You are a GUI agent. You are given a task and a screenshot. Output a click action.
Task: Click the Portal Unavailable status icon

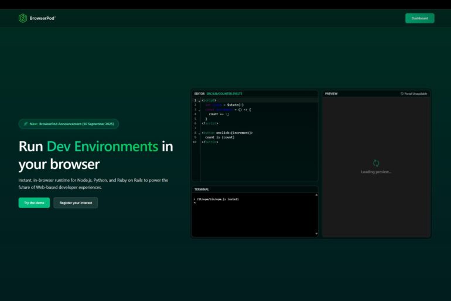pos(402,94)
